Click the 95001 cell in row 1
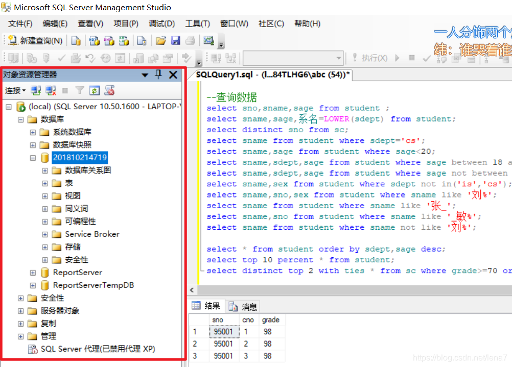 (224, 332)
